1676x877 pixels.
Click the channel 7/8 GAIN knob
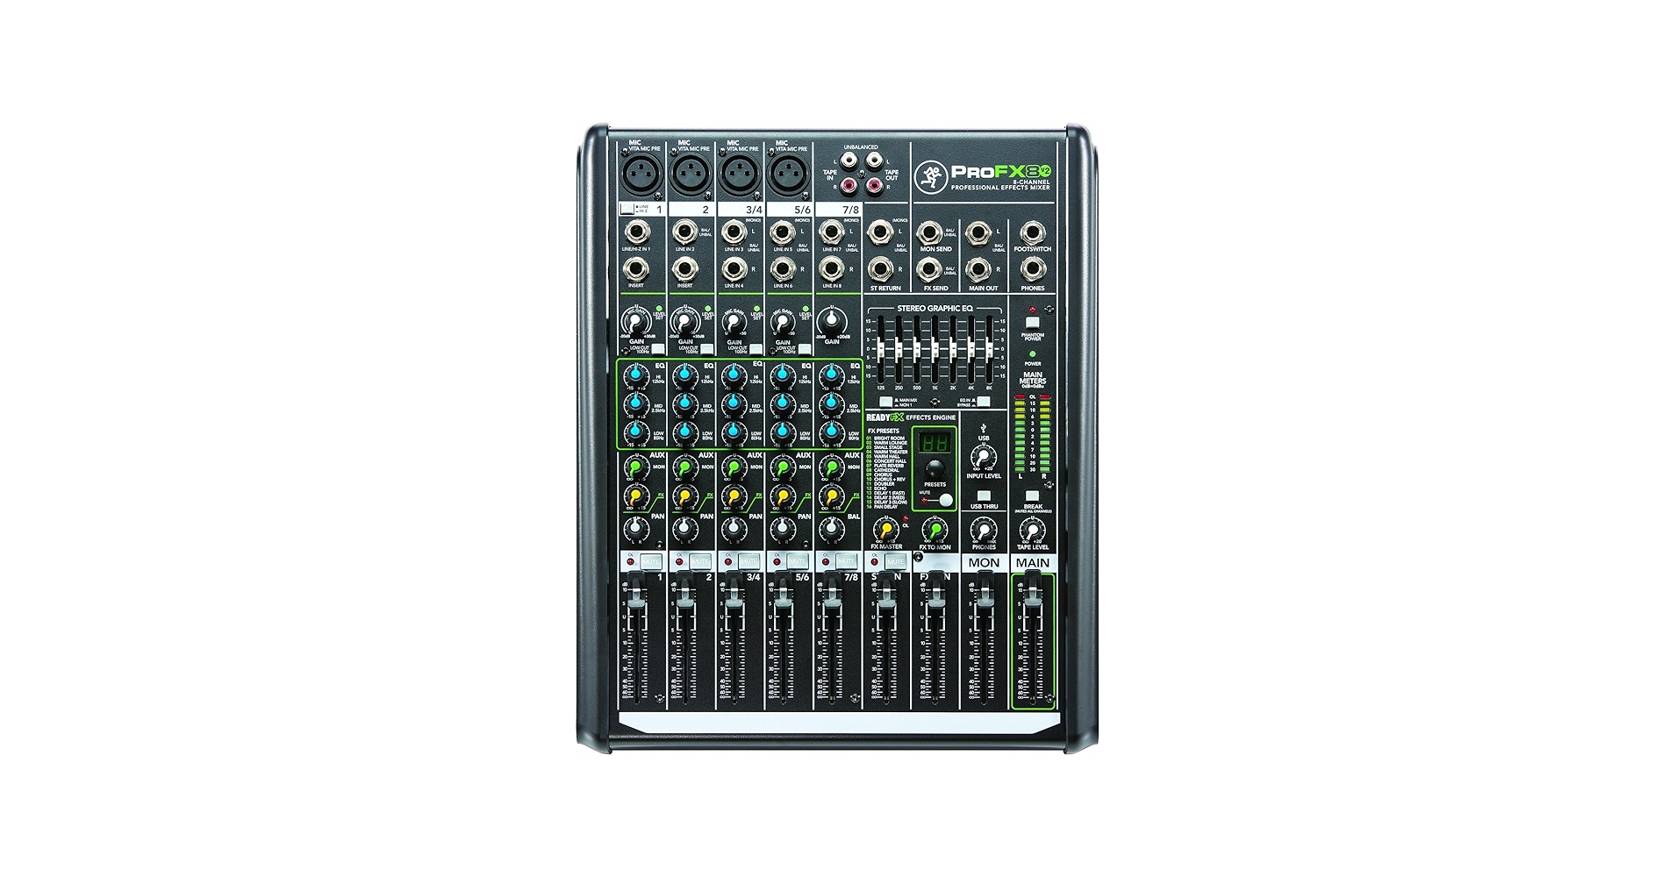[830, 322]
